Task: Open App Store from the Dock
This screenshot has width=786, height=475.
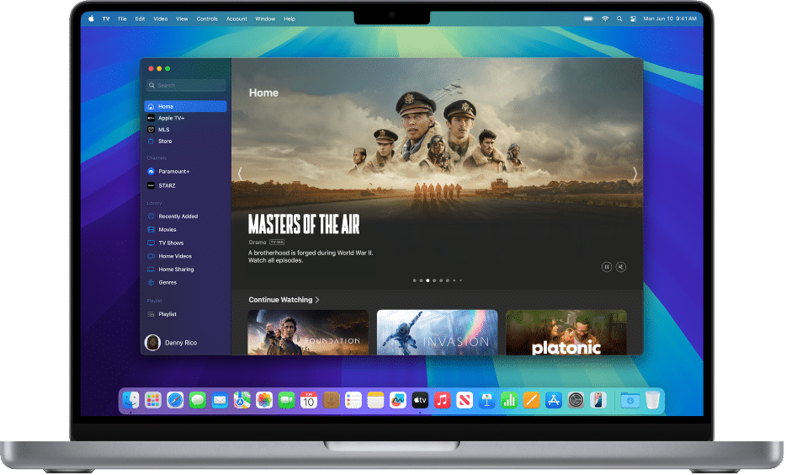Action: pyautogui.click(x=554, y=400)
